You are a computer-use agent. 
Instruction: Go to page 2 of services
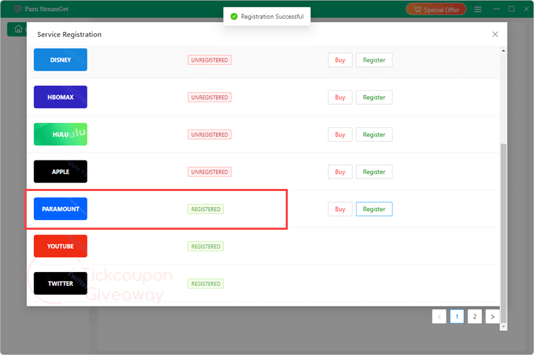(x=474, y=317)
